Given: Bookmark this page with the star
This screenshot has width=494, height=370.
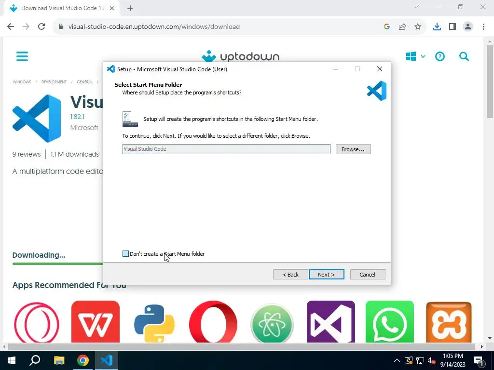Looking at the screenshot, I should pyautogui.click(x=418, y=27).
